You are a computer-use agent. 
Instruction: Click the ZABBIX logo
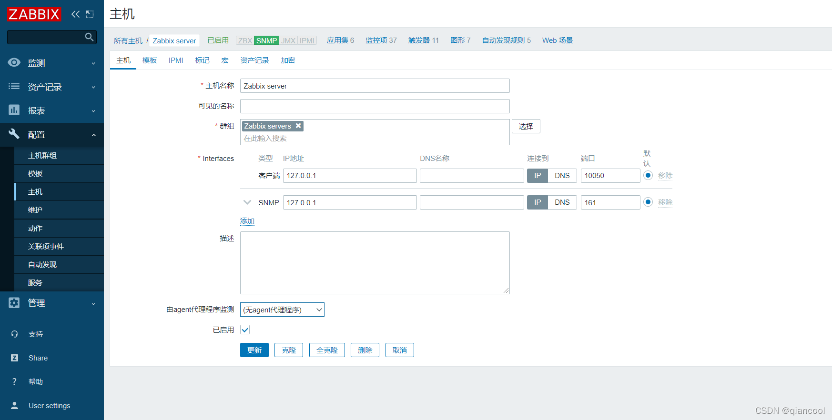tap(34, 14)
